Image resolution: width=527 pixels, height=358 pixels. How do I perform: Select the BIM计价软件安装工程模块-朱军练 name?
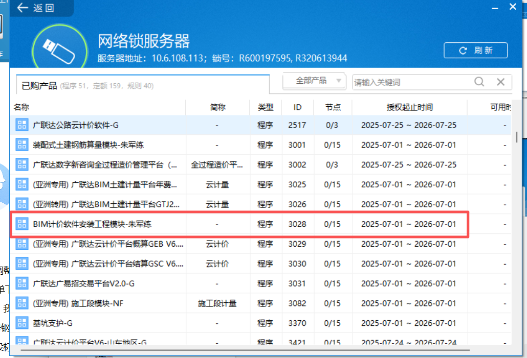pyautogui.click(x=92, y=224)
